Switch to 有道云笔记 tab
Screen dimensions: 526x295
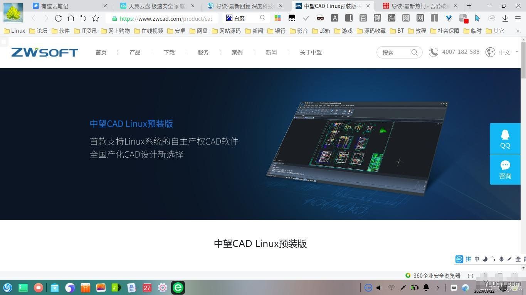[x=69, y=6]
